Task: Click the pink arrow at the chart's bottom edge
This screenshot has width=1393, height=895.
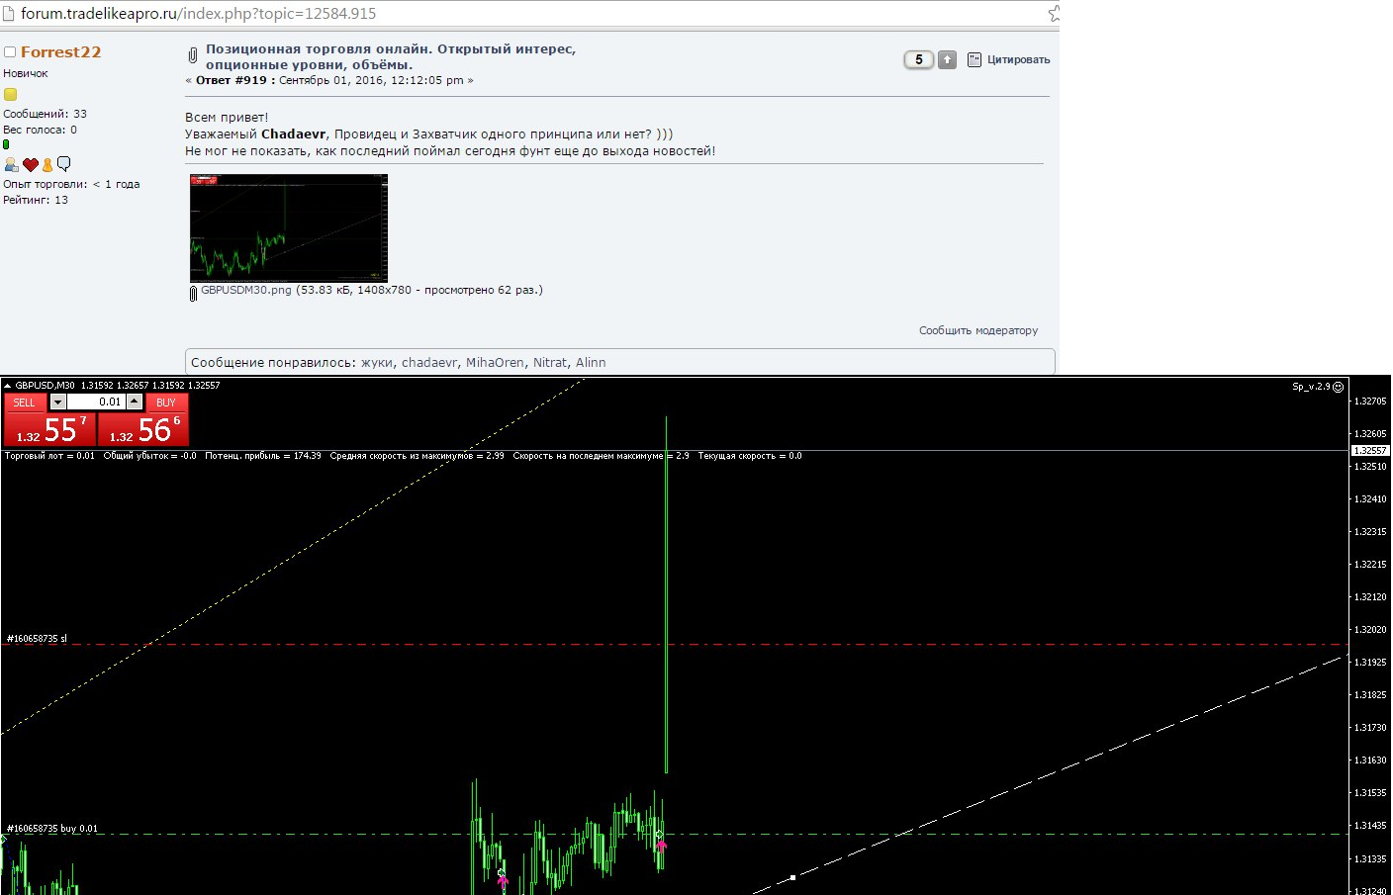Action: [x=503, y=880]
